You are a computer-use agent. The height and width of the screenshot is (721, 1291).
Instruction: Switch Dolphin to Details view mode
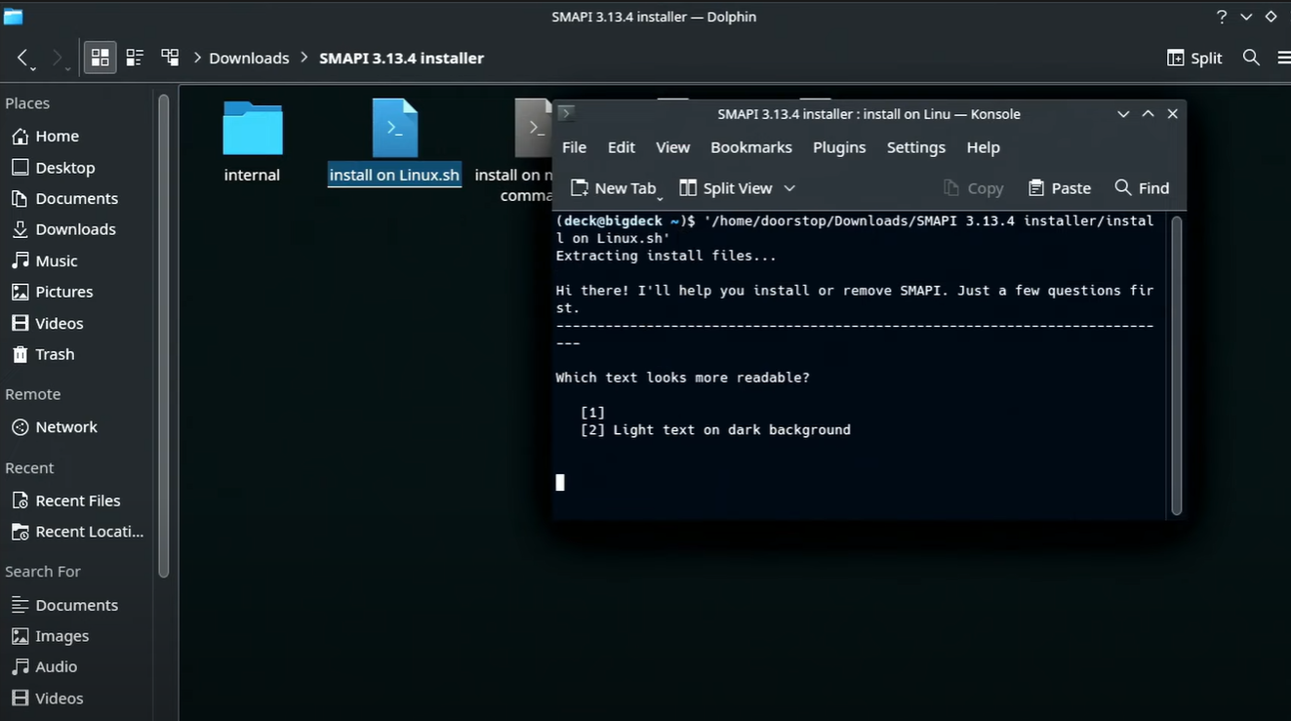click(x=170, y=58)
